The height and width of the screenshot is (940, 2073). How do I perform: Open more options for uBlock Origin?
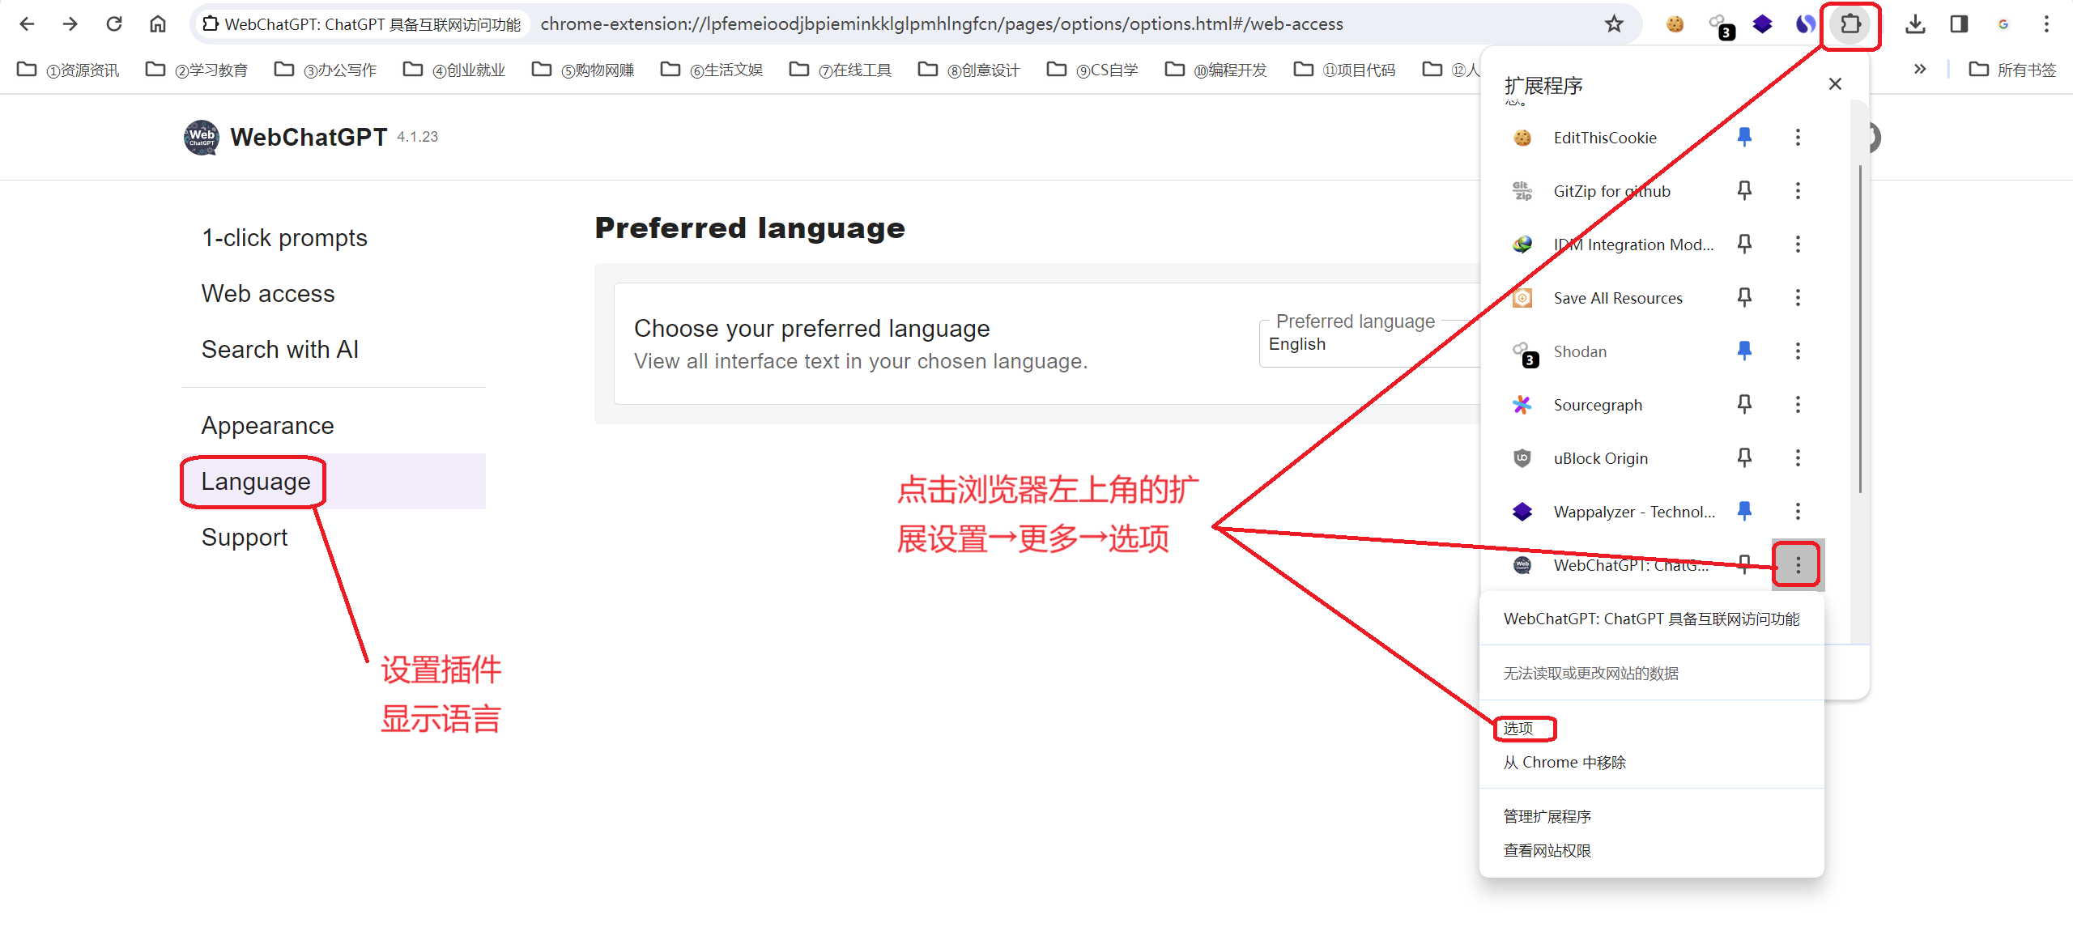point(1798,457)
